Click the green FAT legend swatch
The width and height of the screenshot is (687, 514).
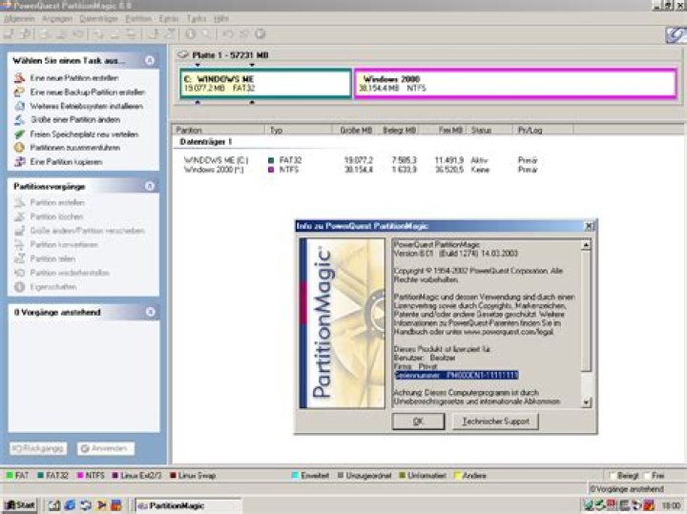coord(10,476)
